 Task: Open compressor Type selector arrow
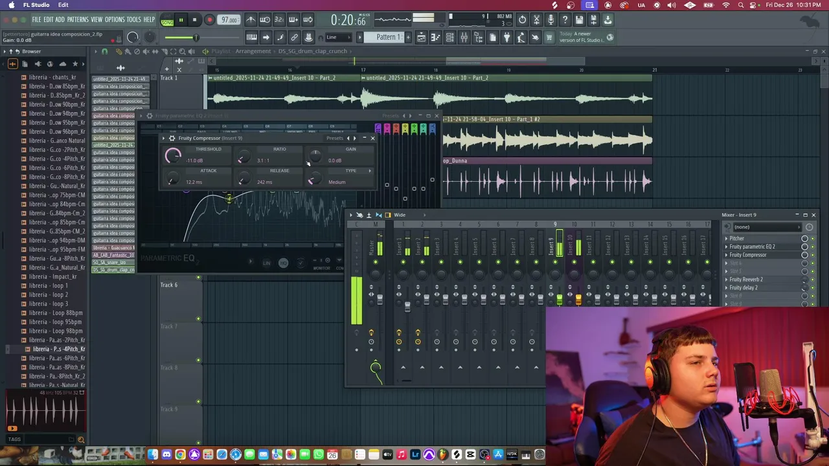point(370,171)
